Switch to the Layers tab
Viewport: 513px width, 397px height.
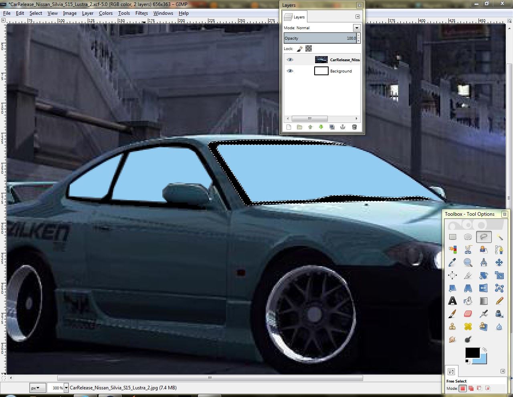pyautogui.click(x=295, y=17)
